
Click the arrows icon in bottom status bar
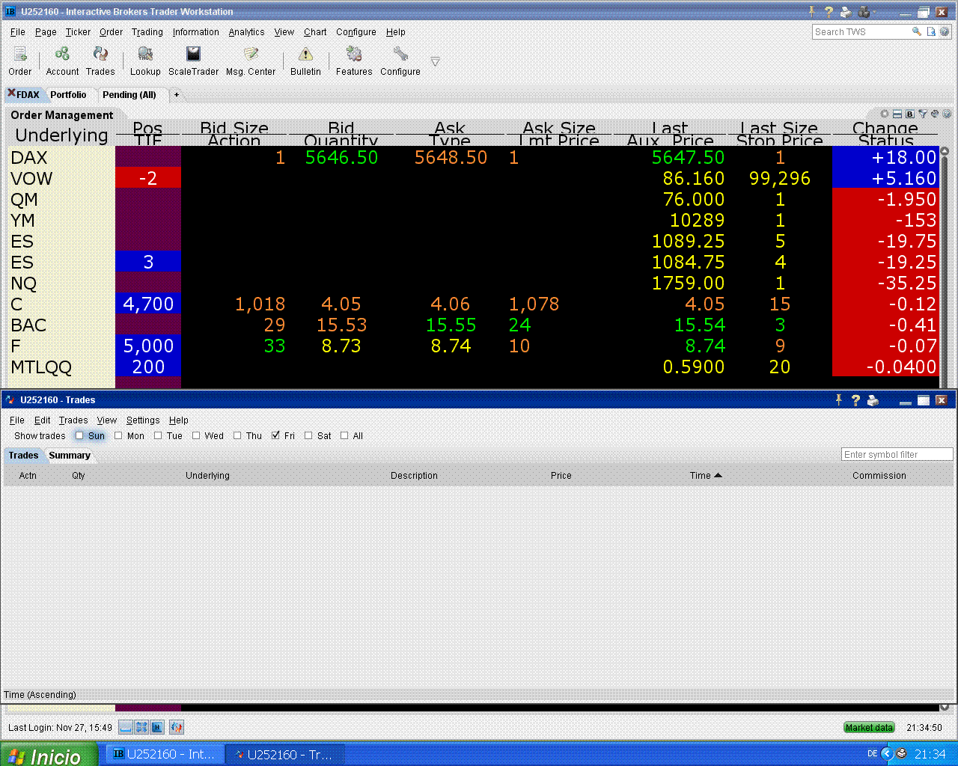(x=141, y=727)
